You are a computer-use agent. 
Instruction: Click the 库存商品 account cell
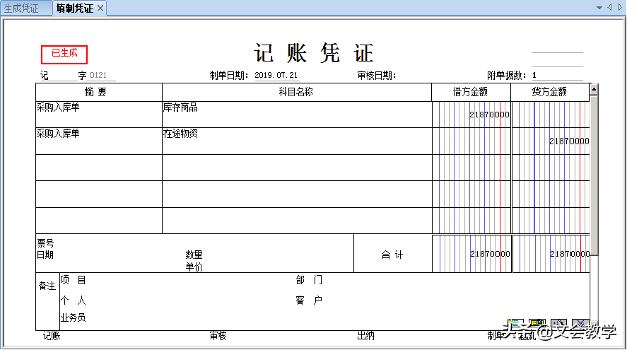(x=297, y=115)
